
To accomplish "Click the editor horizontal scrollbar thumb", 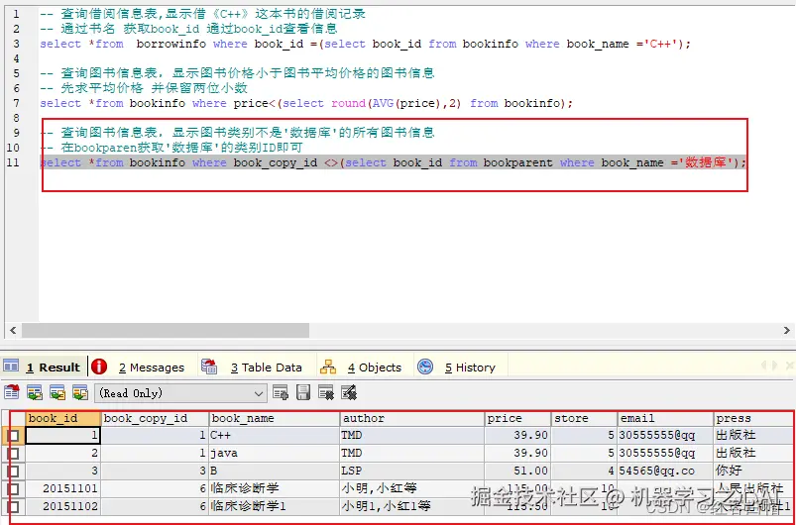I will pyautogui.click(x=166, y=330).
